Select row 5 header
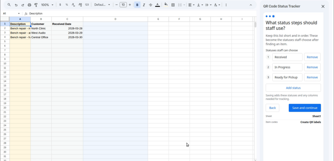The width and height of the screenshot is (334, 161). click(5, 42)
